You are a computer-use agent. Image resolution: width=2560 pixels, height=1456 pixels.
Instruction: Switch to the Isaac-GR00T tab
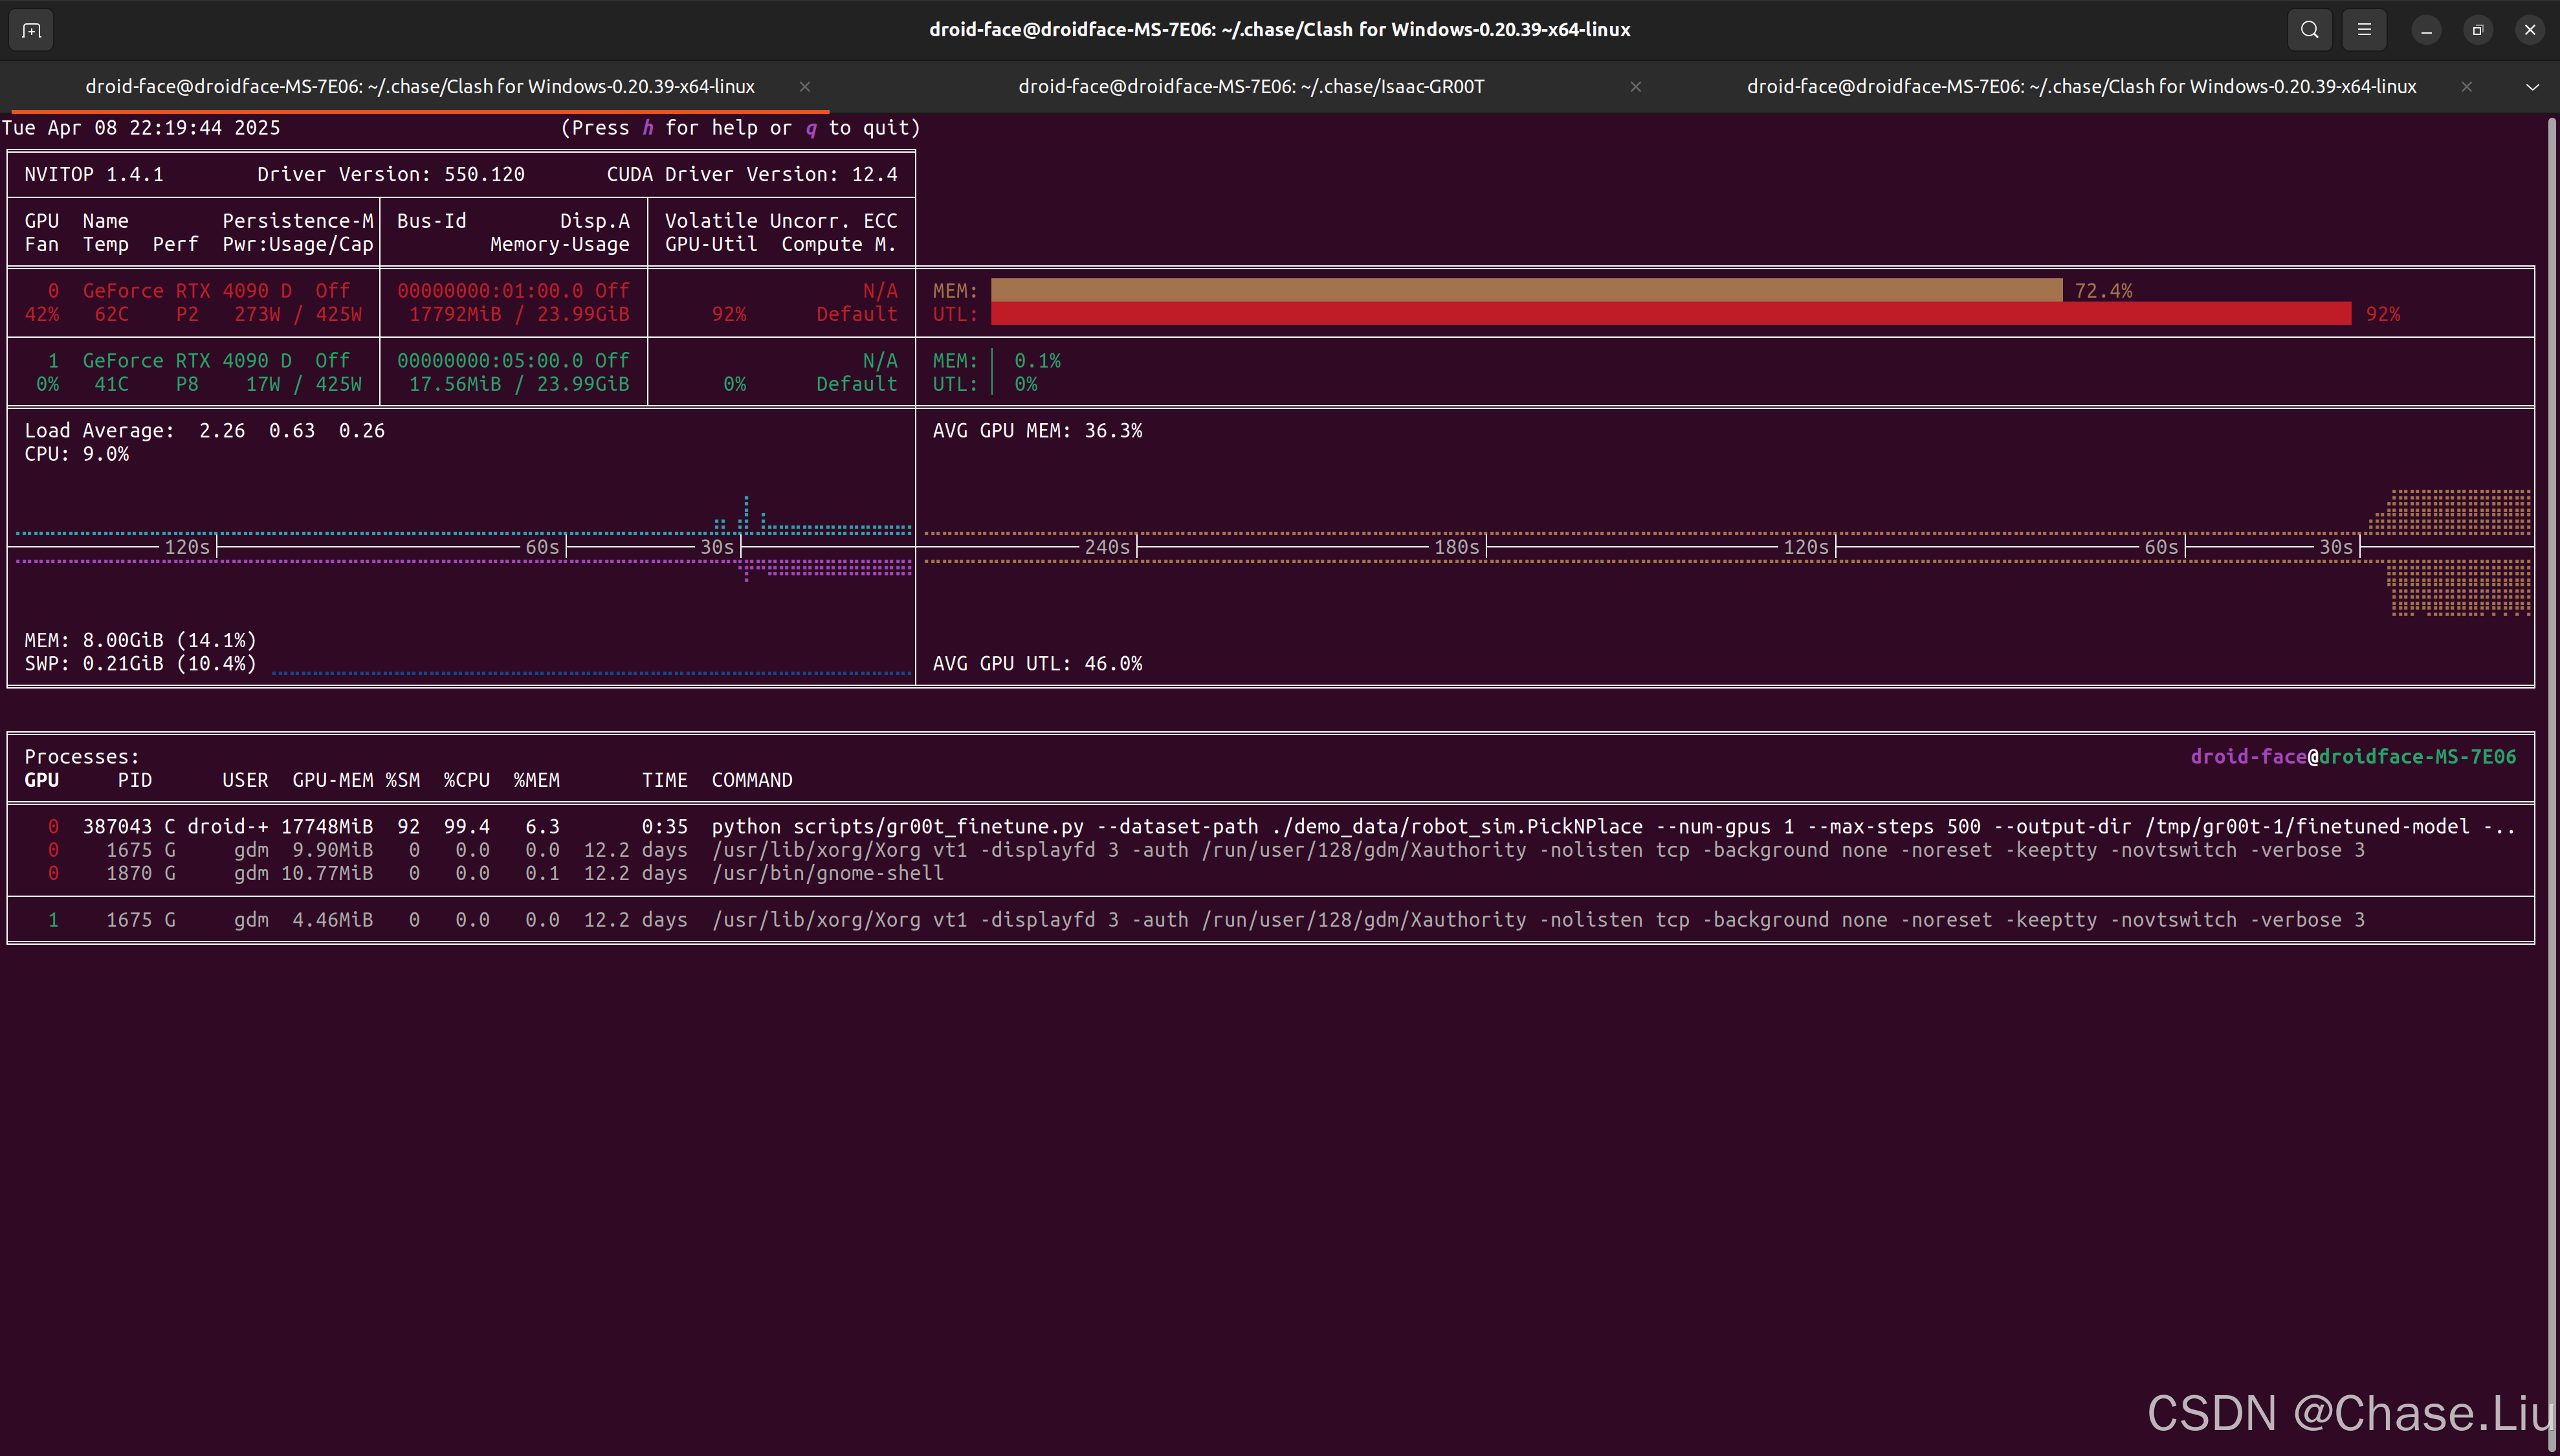(1250, 87)
